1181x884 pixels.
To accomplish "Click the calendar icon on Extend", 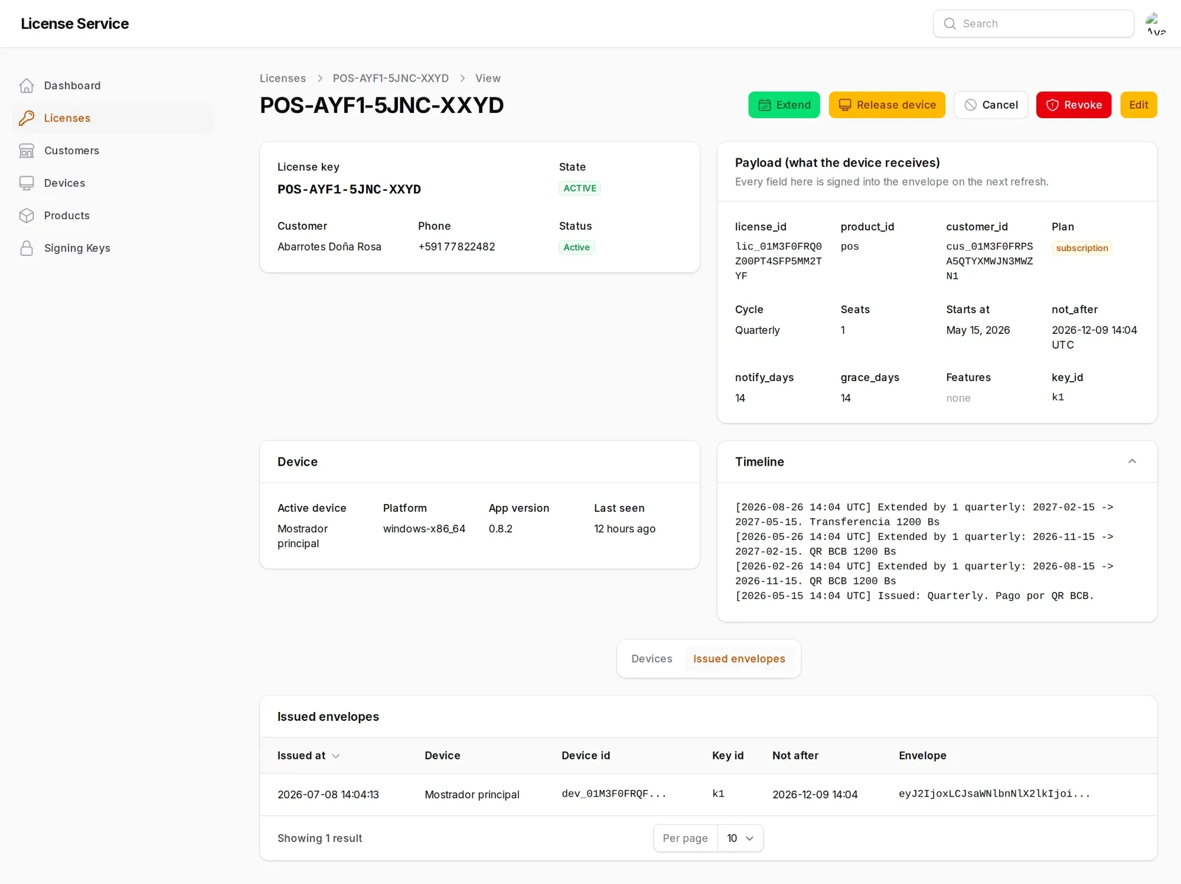I will click(764, 105).
